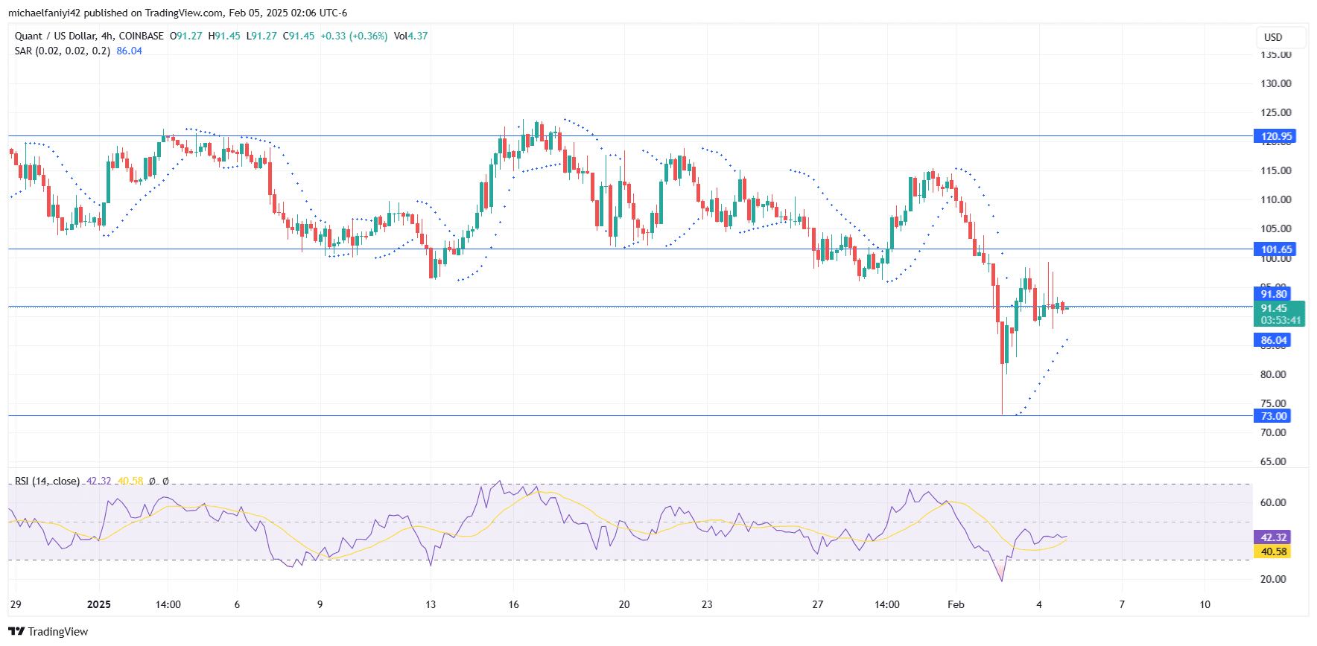Screen dimensions: 1317x646
Task: Click the 115.00 price axis label
Action: (1275, 170)
